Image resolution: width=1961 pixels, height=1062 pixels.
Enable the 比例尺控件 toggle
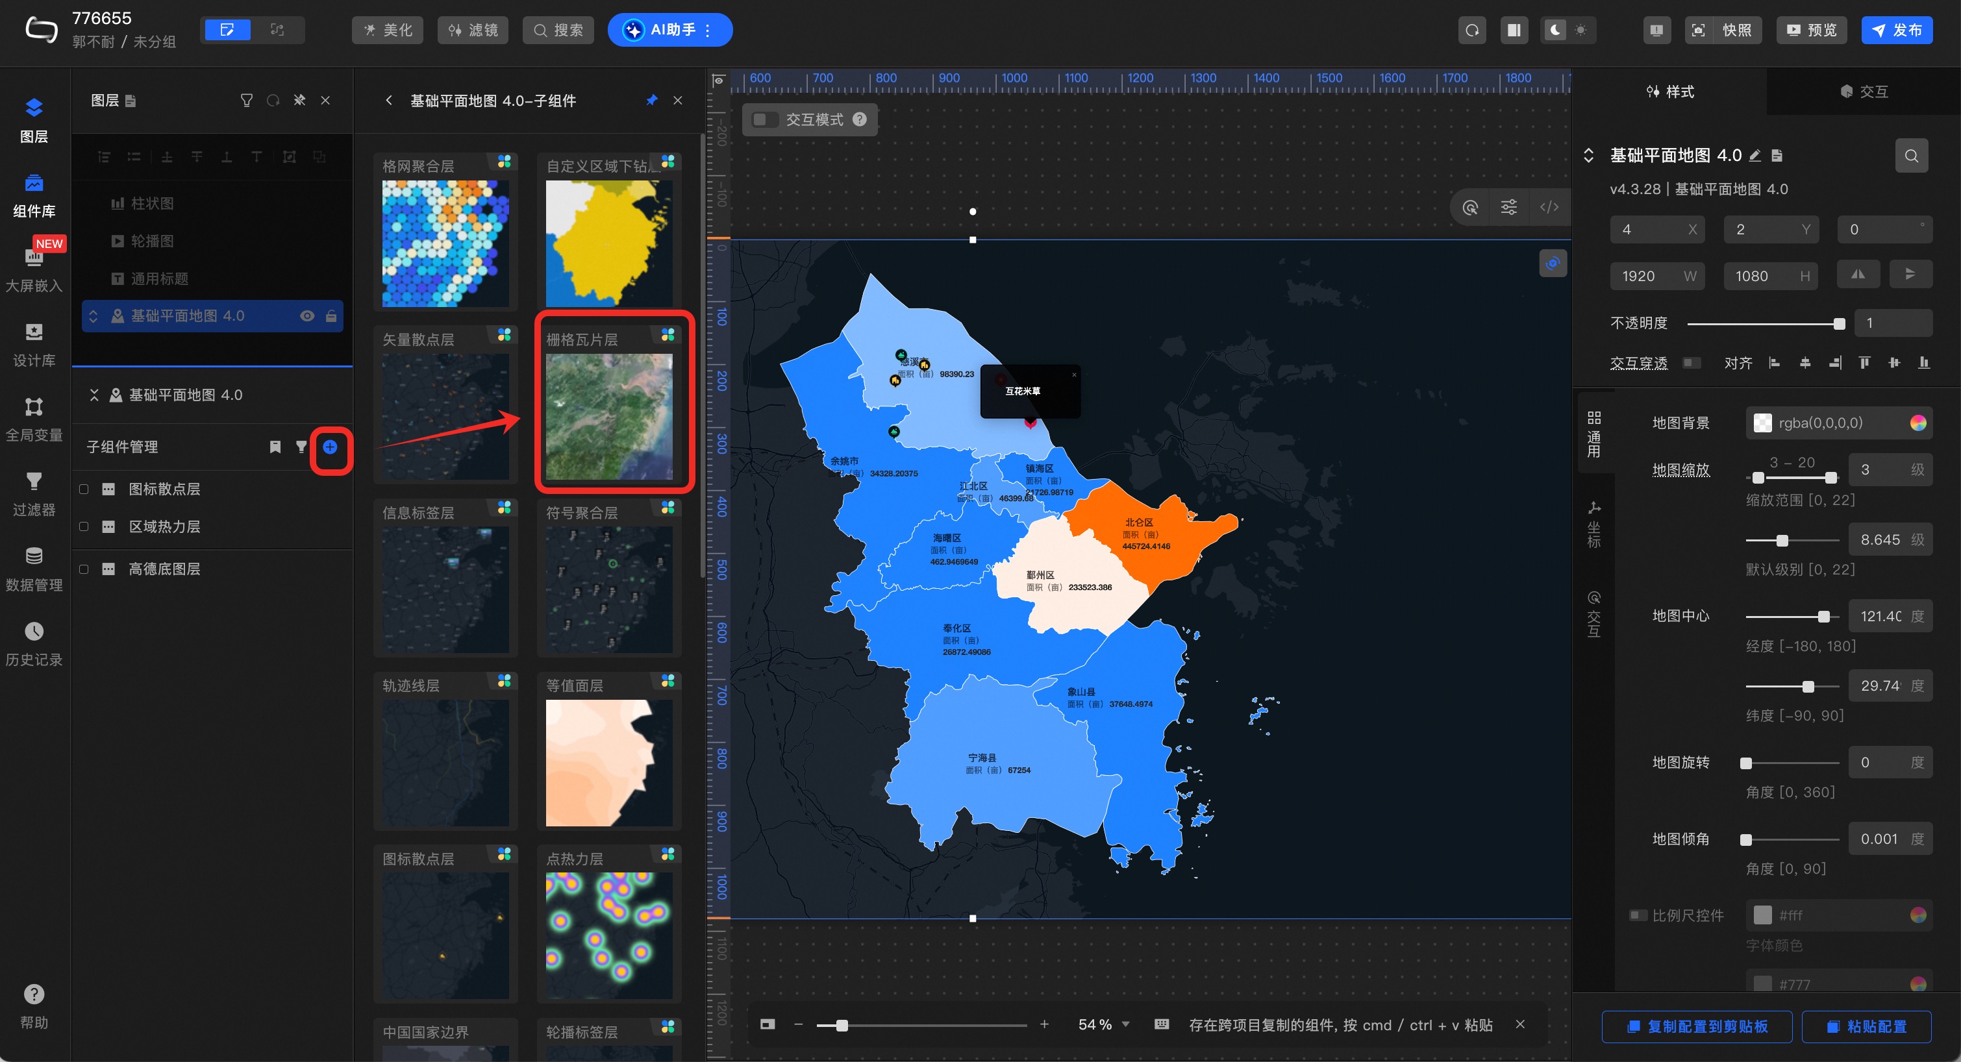point(1637,915)
